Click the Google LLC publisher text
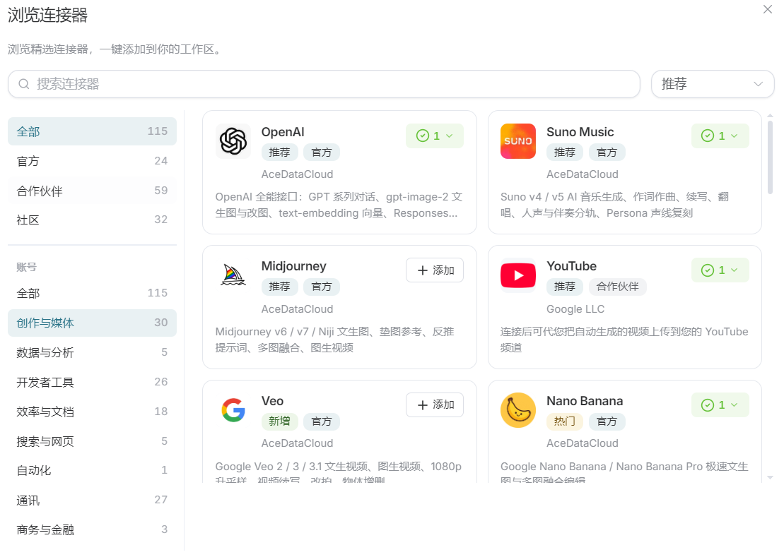This screenshot has width=784, height=557. coord(575,309)
